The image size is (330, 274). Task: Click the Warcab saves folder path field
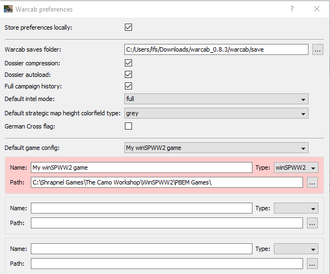click(x=216, y=49)
